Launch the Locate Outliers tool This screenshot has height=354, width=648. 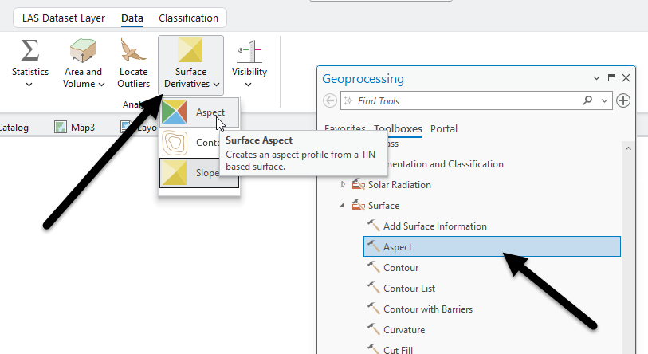click(x=133, y=62)
